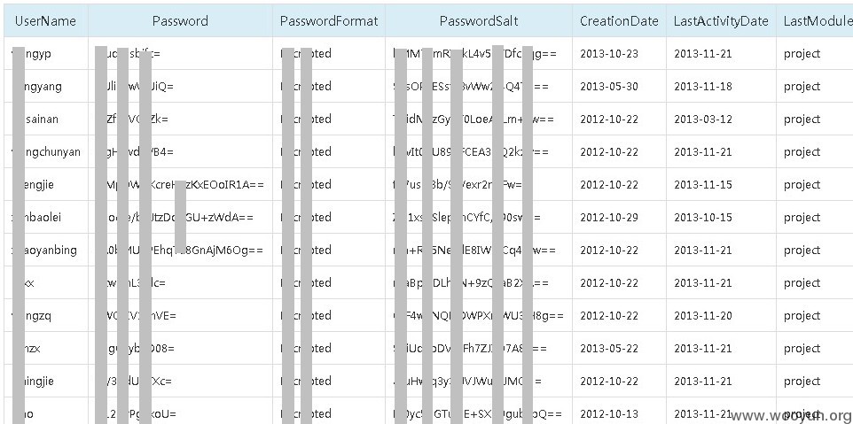Click creation date 2012-10-13 cell
The image size is (853, 424).
point(609,413)
